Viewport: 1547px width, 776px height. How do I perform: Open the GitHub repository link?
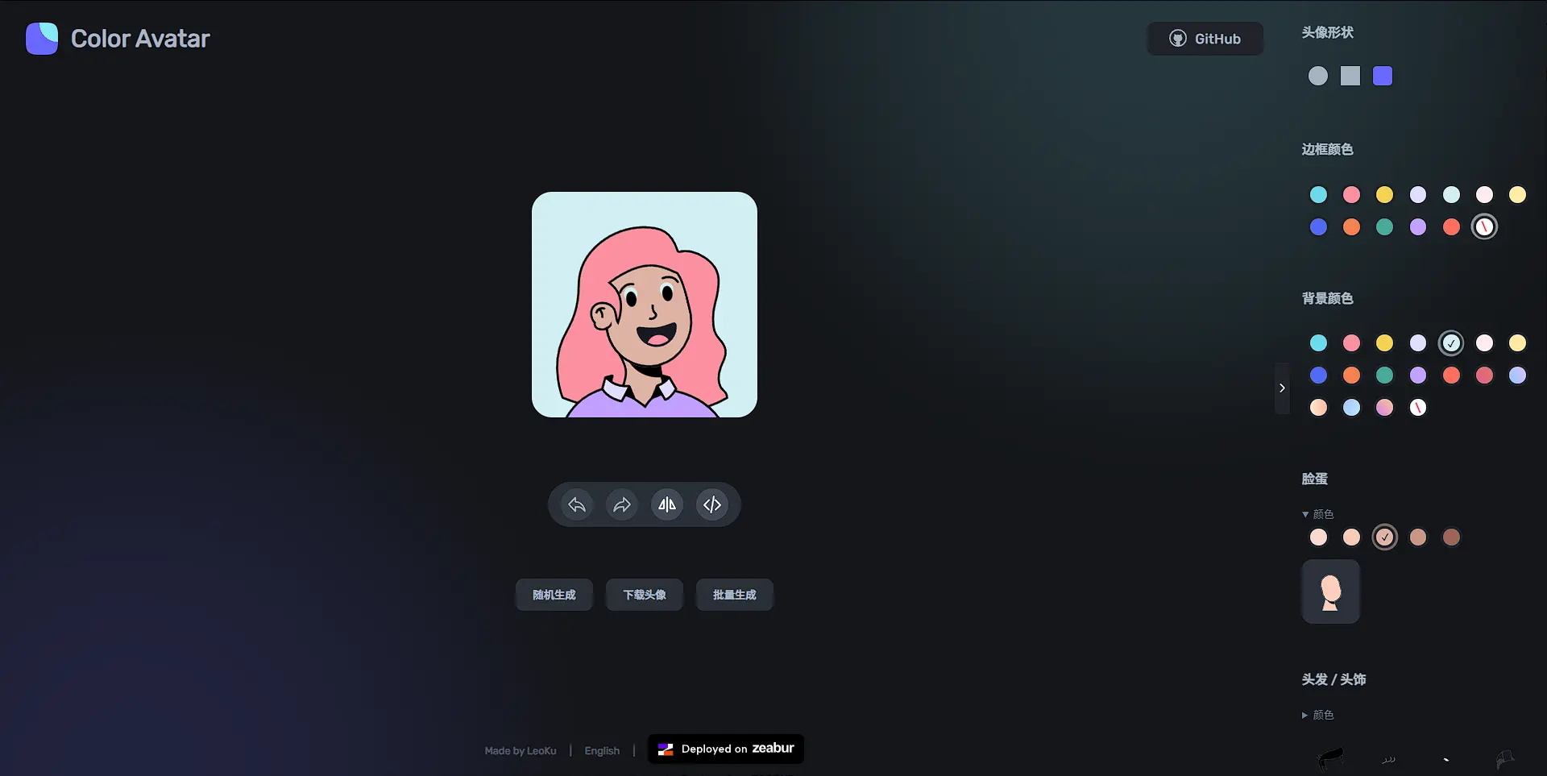(x=1205, y=39)
